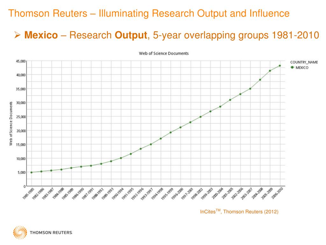The image size is (326, 245).
Task: Click the 2006-2010 x-axis label
Action: point(277,193)
